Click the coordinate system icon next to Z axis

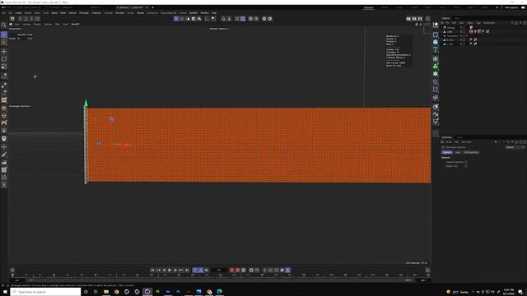coord(38,19)
